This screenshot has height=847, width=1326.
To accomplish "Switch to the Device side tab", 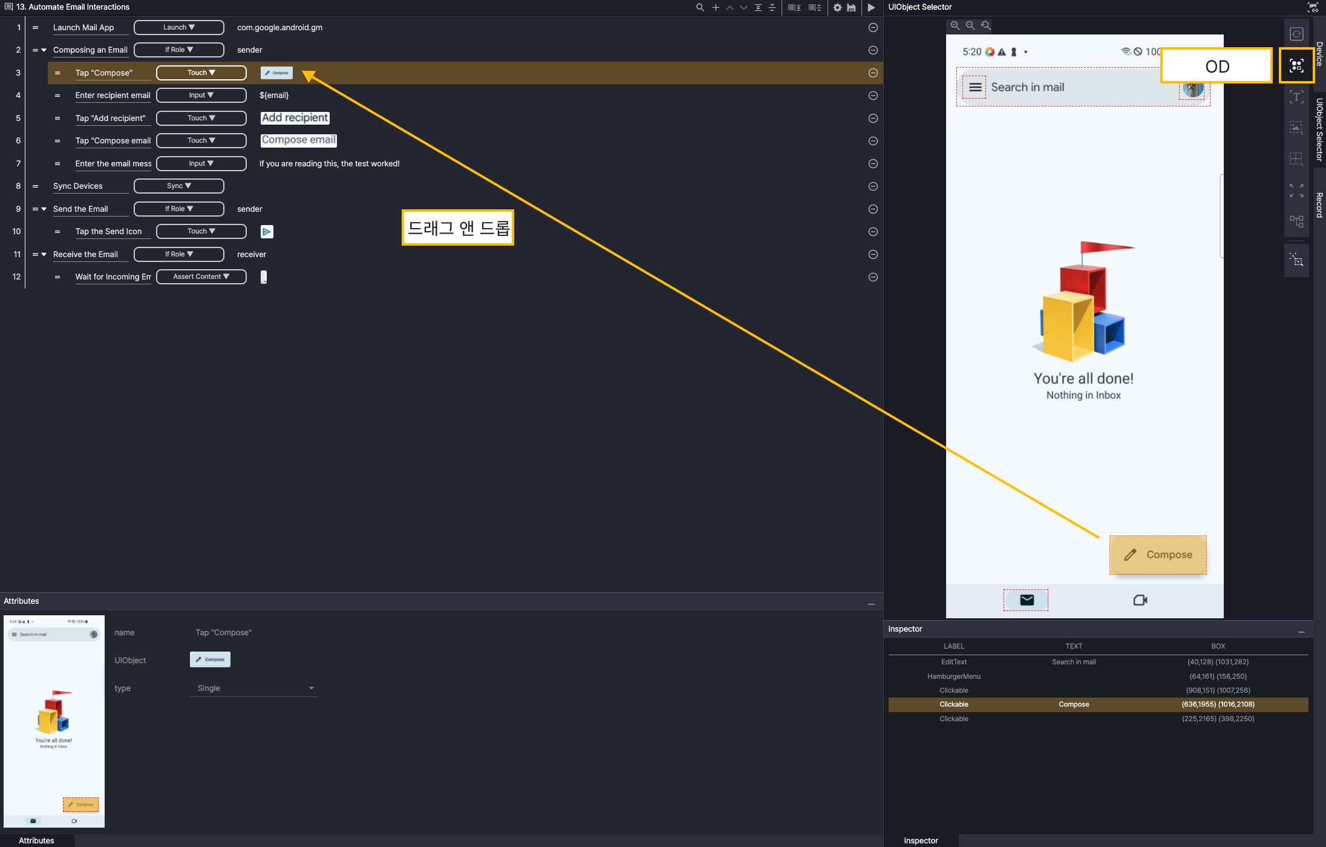I will click(x=1319, y=53).
